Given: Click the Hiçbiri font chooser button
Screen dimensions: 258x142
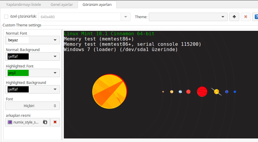Looking at the screenshot, I should coord(33,106).
